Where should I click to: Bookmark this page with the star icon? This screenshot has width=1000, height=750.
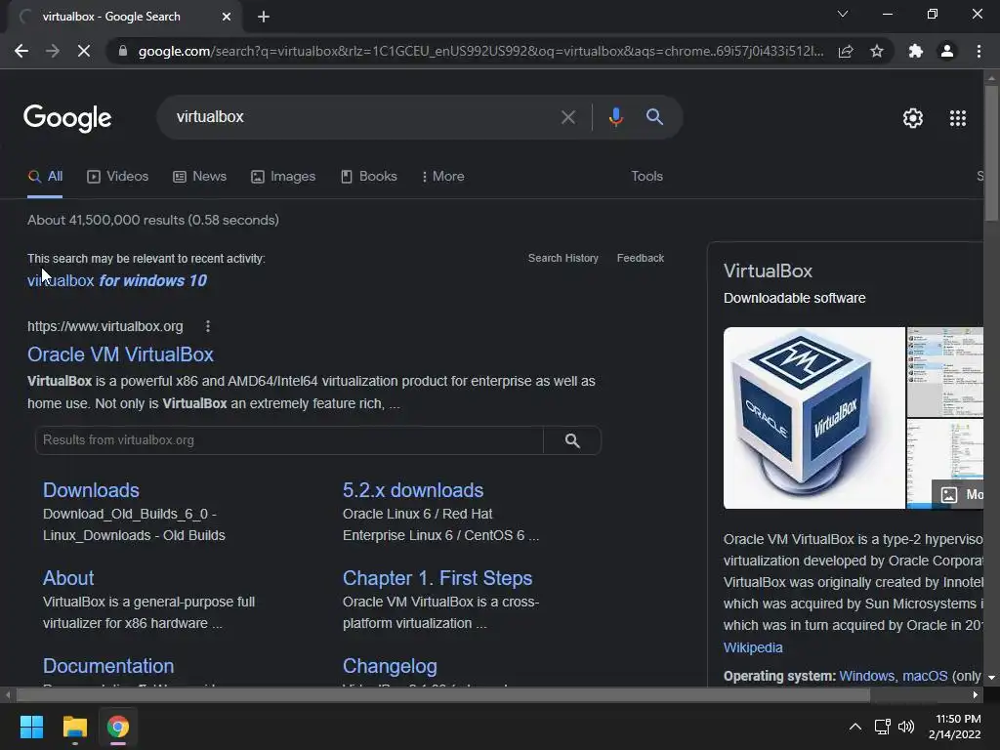coord(877,51)
